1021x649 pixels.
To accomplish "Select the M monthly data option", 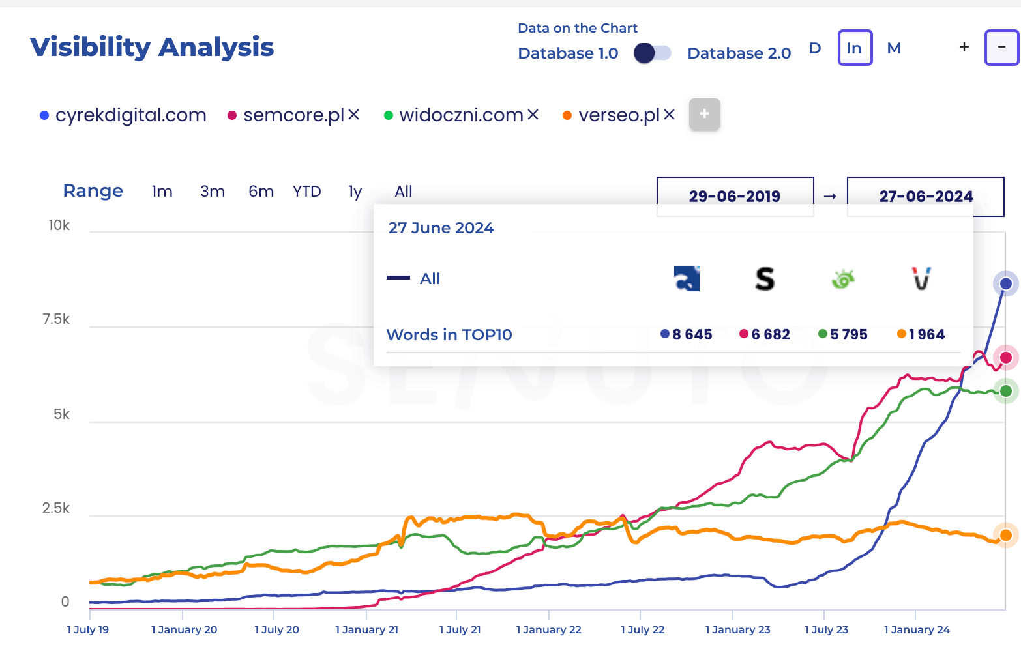I will coord(894,48).
